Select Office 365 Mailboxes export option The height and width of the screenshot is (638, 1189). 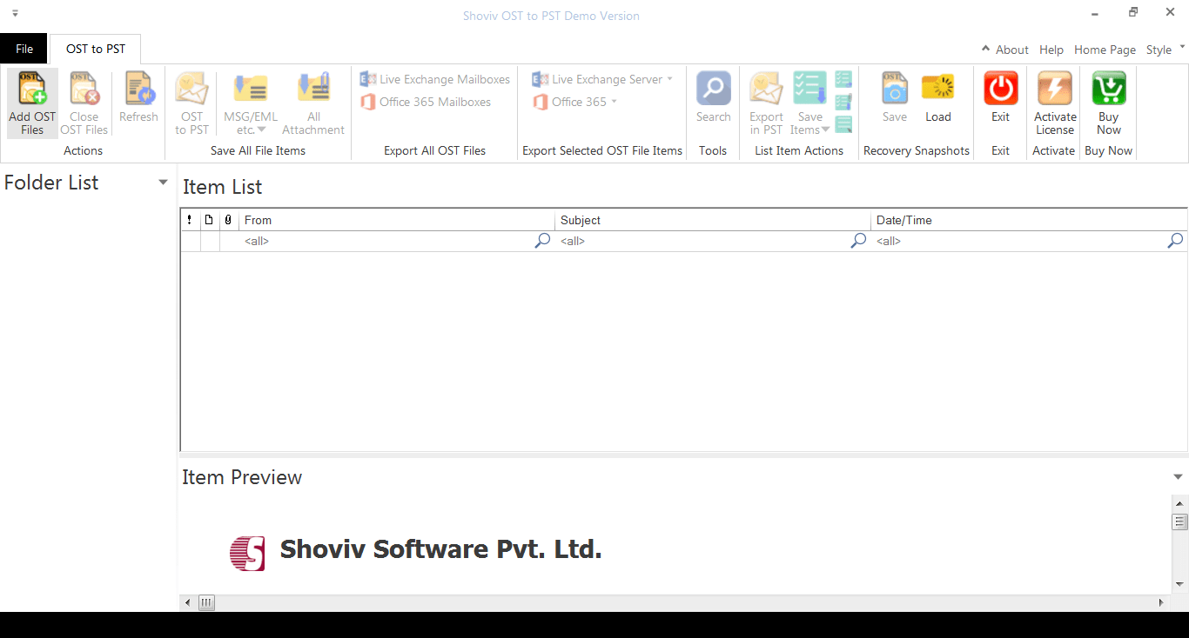pos(425,102)
